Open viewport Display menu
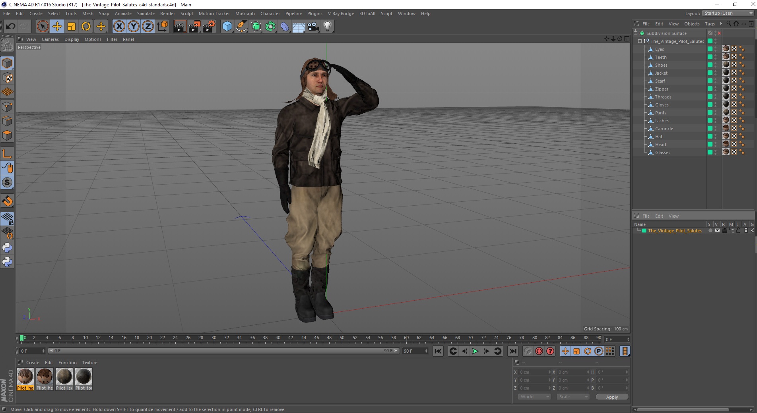This screenshot has width=757, height=413. tap(72, 39)
